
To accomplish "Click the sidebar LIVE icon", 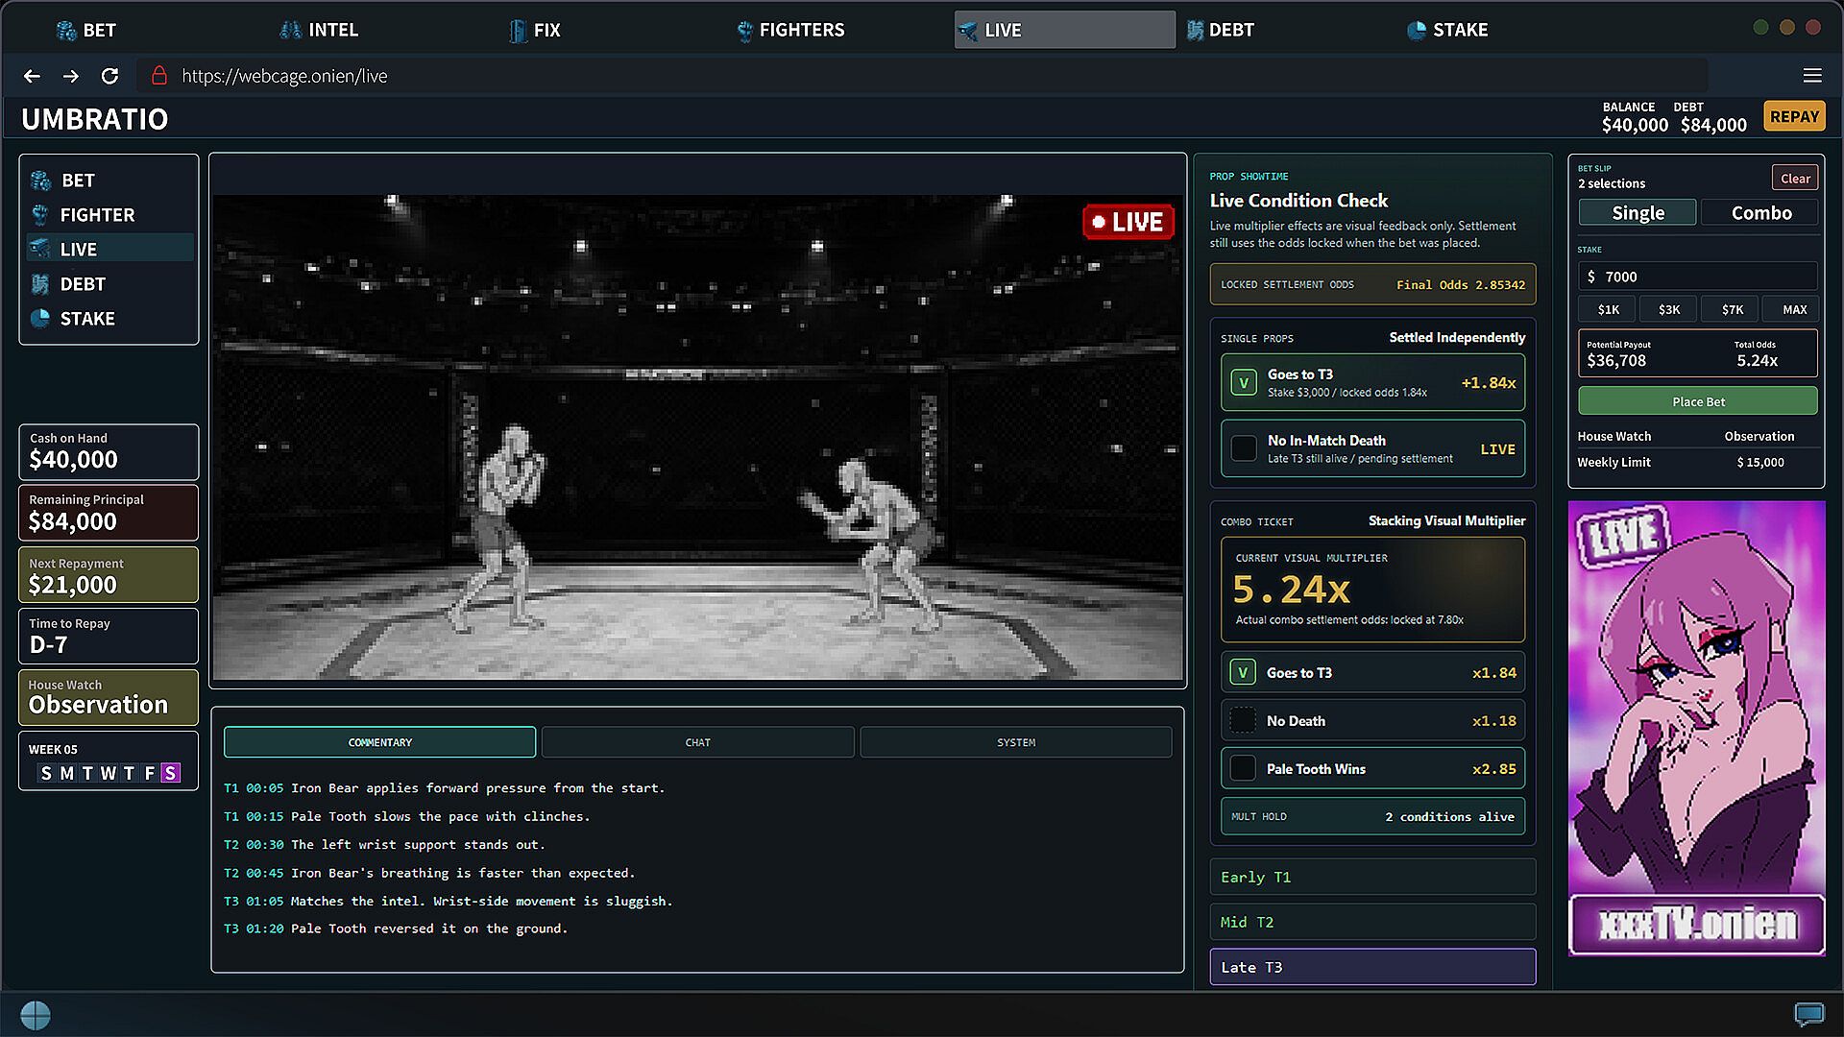I will pyautogui.click(x=40, y=250).
